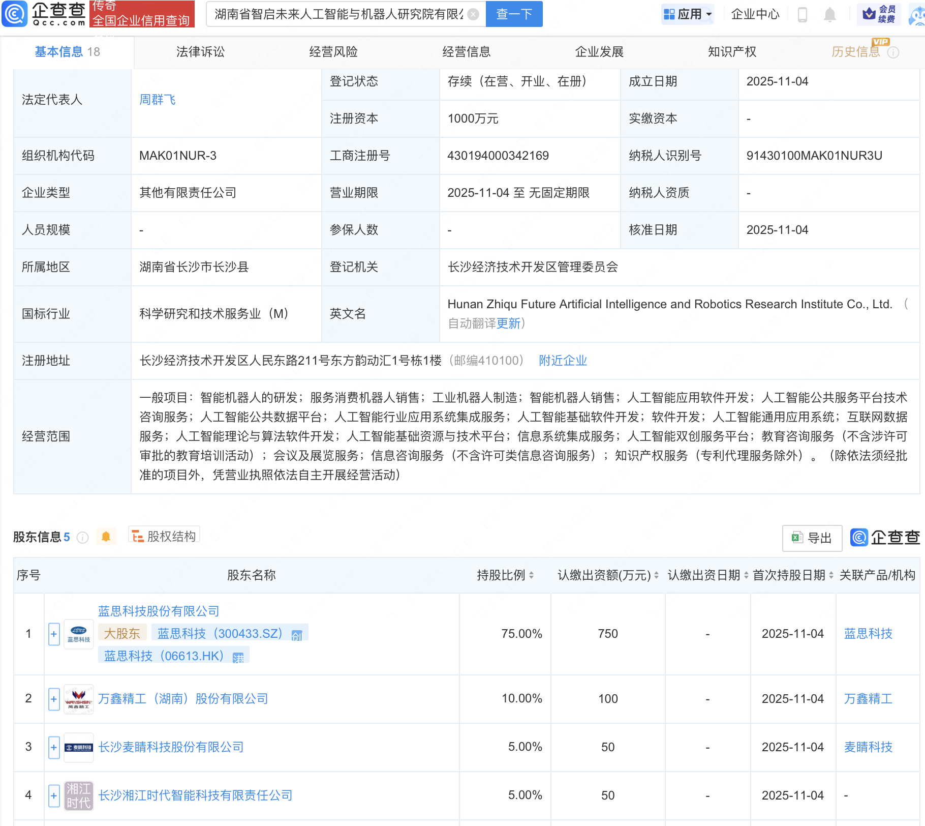
Task: Expand the 长沙麦睛科技 shareholder row
Action: point(54,747)
